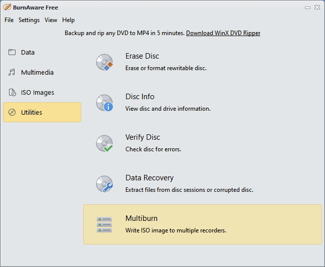The image size is (325, 267).
Task: Click the Data category document icon
Action: pos(12,53)
